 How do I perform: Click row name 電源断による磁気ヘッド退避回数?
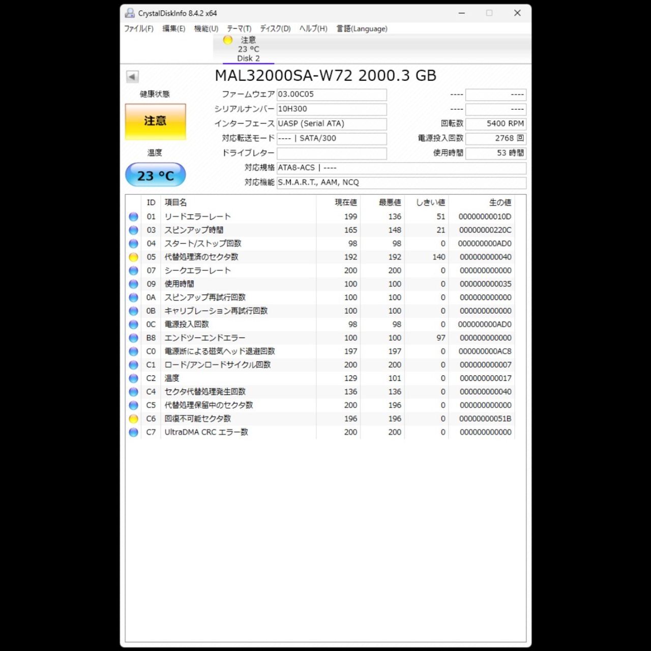tap(220, 351)
